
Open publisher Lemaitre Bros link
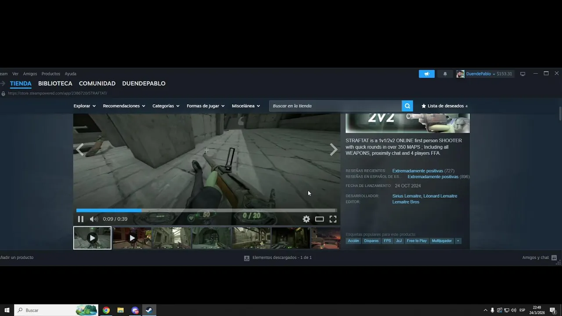tap(406, 202)
